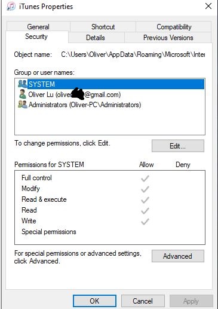The height and width of the screenshot is (309, 218).
Task: Click the Oliver Lu user icon
Action: coord(22,94)
